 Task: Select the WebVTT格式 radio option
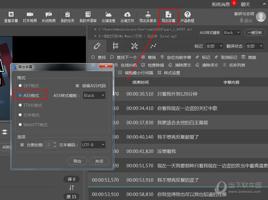(20, 125)
